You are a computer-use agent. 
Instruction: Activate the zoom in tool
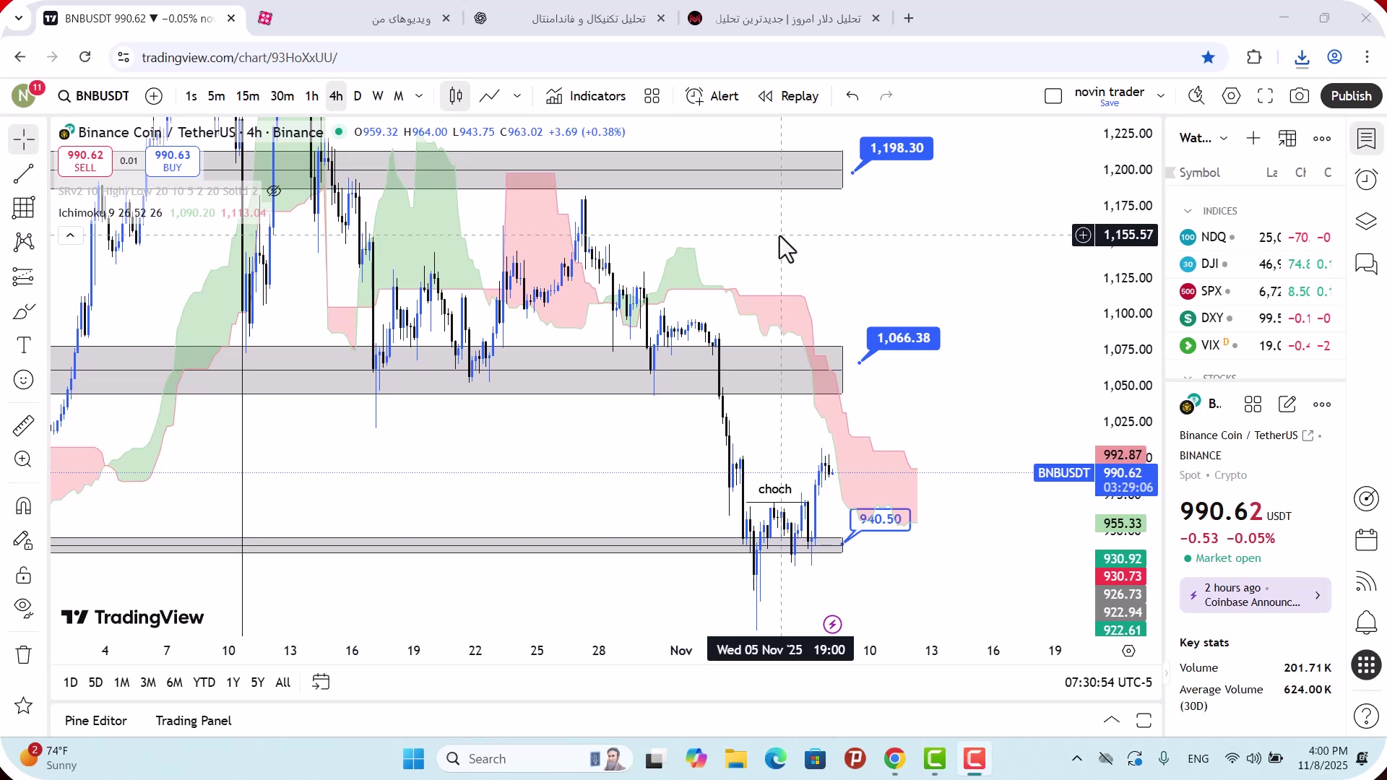click(23, 459)
